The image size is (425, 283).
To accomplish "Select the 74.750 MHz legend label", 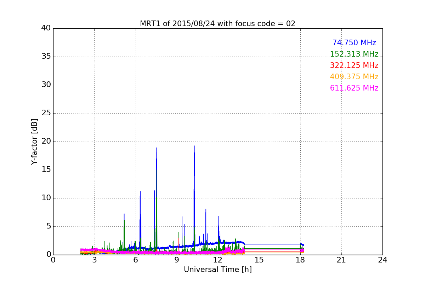I will (x=354, y=43).
